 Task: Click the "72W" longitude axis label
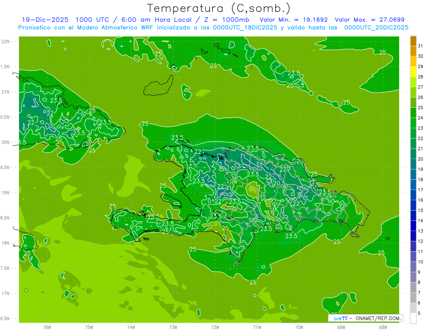coord(215,327)
